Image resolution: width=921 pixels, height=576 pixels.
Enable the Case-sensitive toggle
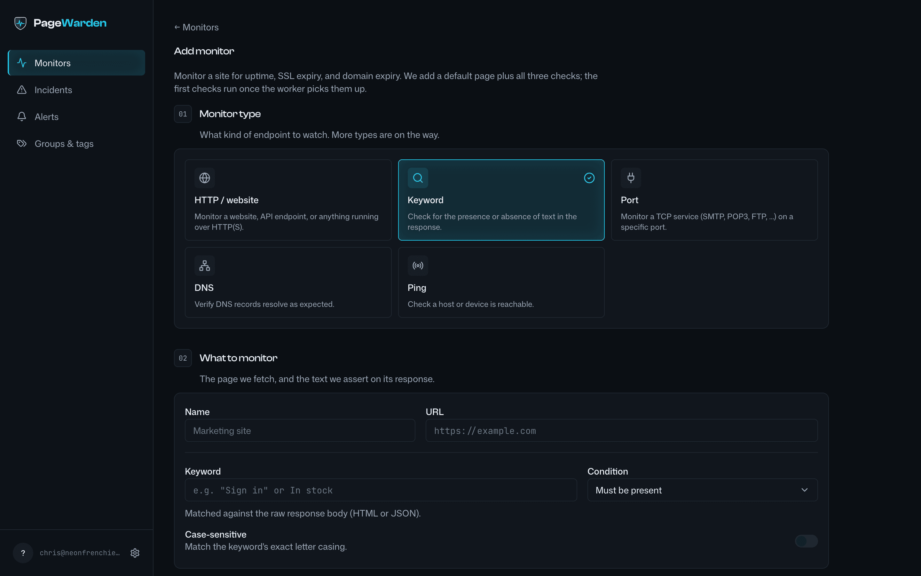806,541
